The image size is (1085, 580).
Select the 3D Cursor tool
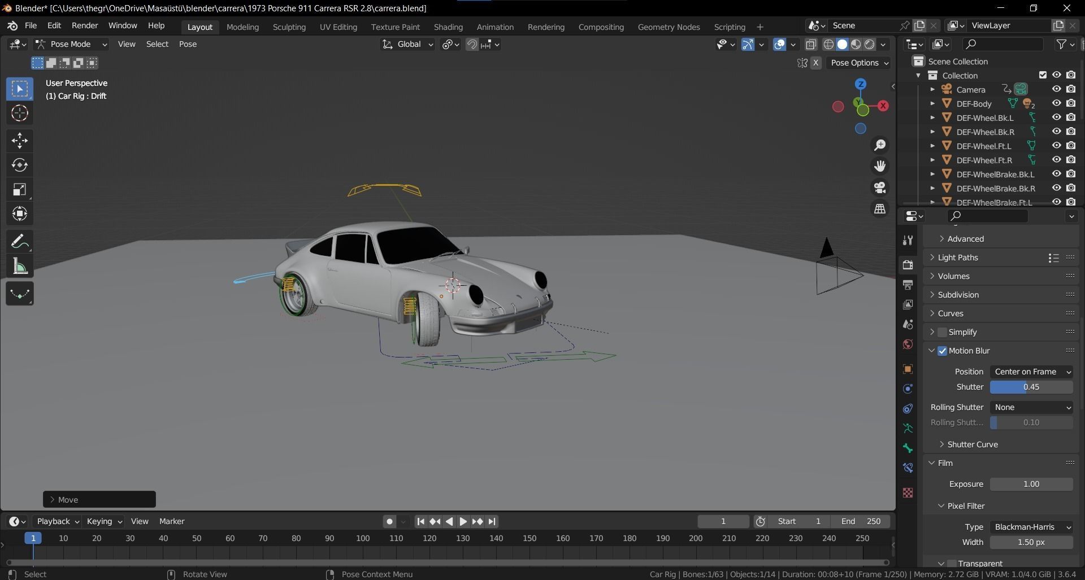point(20,114)
